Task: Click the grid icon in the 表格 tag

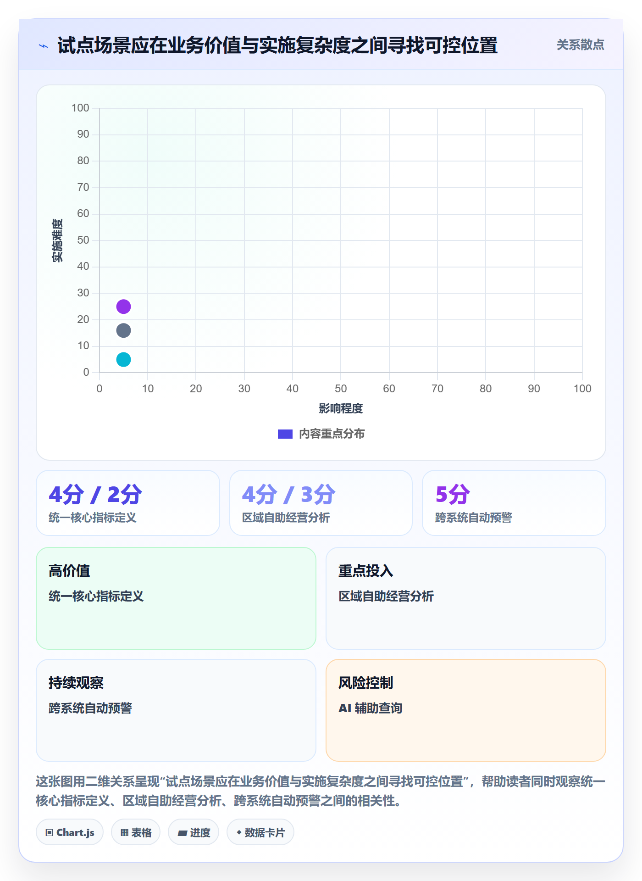Action: (124, 833)
